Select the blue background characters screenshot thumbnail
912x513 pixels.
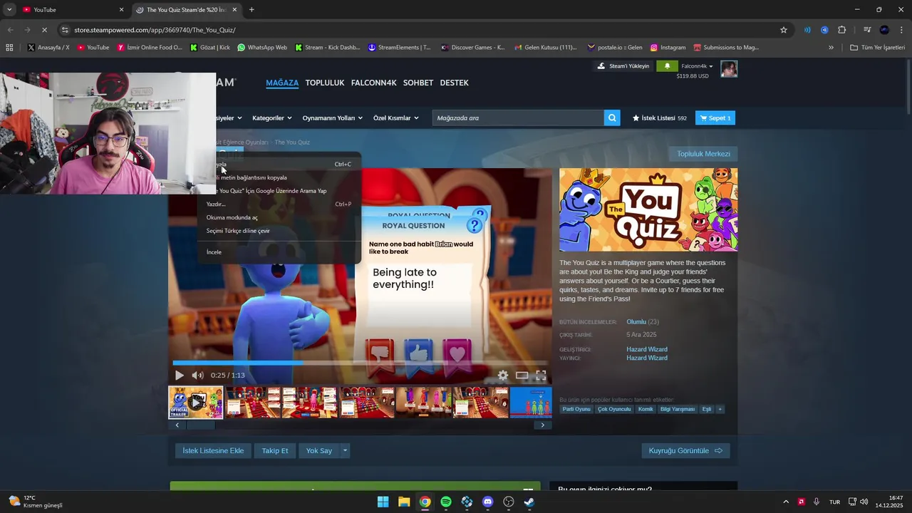[x=531, y=403]
